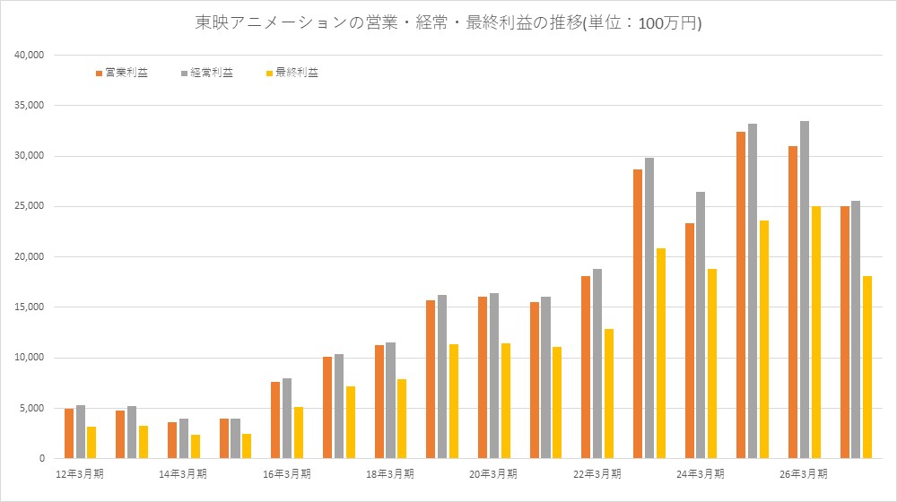Select the chart title about 東映アニメーション profits
Viewport: 897px width, 502px height.
coord(448,23)
